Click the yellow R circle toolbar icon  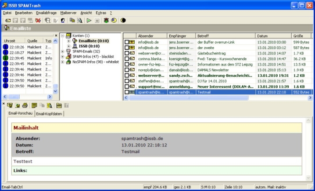[x=113, y=21]
